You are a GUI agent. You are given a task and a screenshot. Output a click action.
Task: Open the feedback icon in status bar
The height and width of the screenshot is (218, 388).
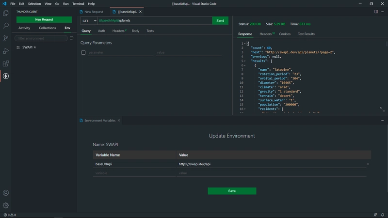point(375,215)
